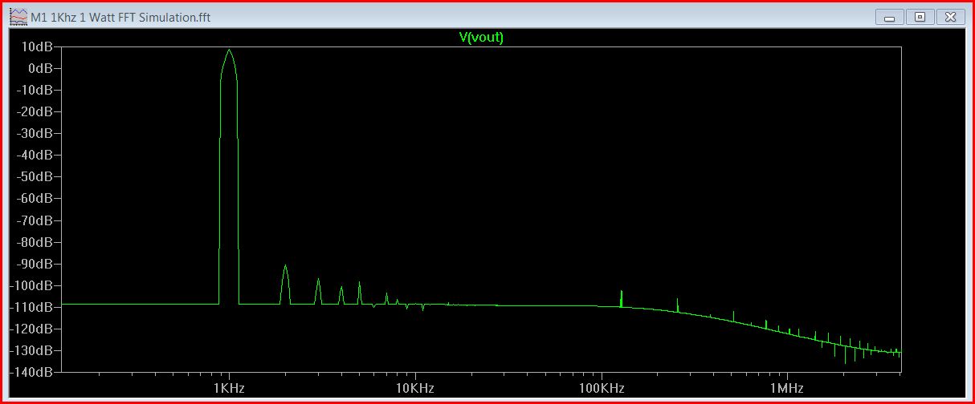This screenshot has height=404, width=975.
Task: Click the -90dB axis label
Action: 35,264
